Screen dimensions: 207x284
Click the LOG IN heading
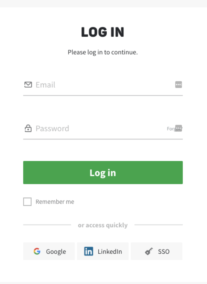(103, 32)
